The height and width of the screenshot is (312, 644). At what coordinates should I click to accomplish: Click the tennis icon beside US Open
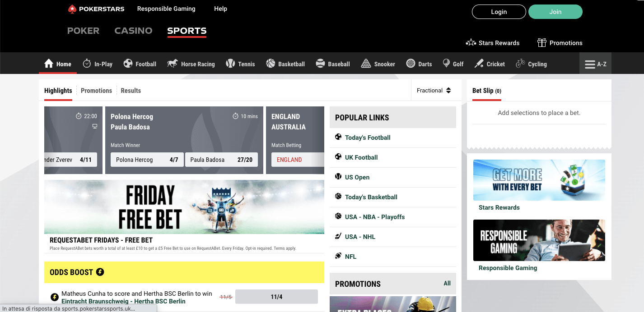pyautogui.click(x=338, y=177)
